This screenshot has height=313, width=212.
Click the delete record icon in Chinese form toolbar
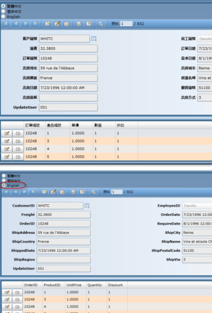pyautogui.click(x=67, y=24)
